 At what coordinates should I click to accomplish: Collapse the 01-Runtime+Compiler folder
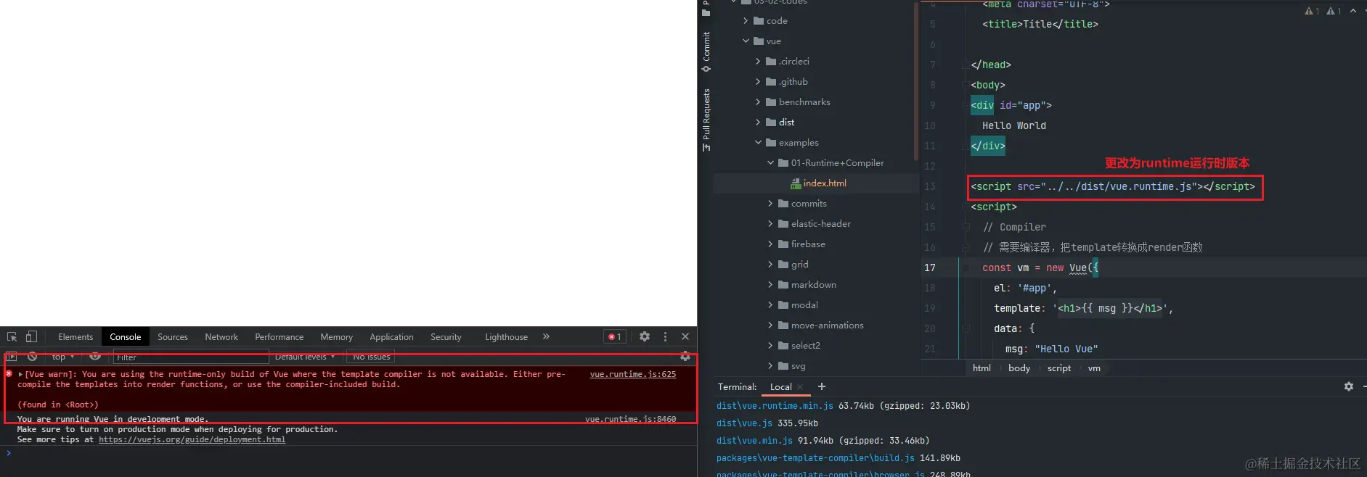coord(770,163)
